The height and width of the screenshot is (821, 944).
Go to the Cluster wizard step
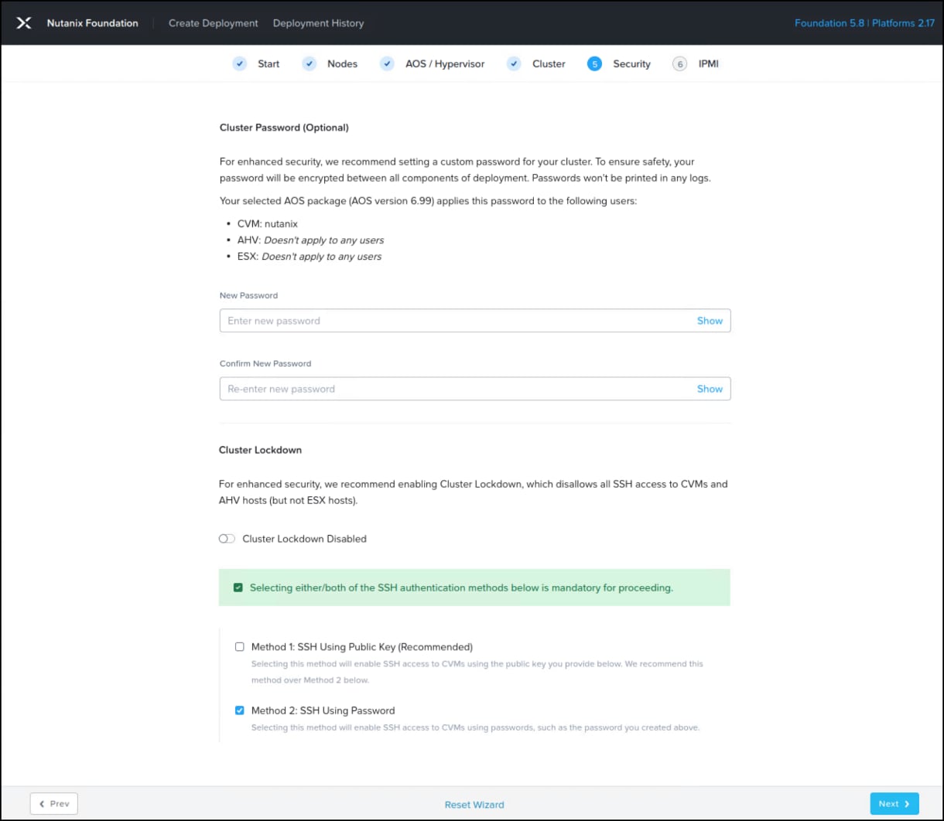tap(549, 64)
